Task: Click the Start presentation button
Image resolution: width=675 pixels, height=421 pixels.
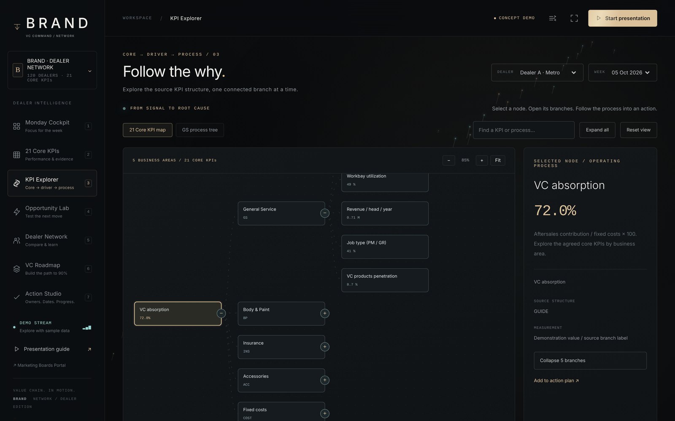Action: (x=623, y=18)
